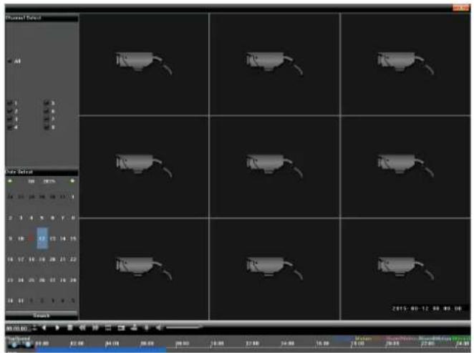Go to previous month with the left calendar arrow
The height and width of the screenshot is (353, 474).
click(x=10, y=181)
